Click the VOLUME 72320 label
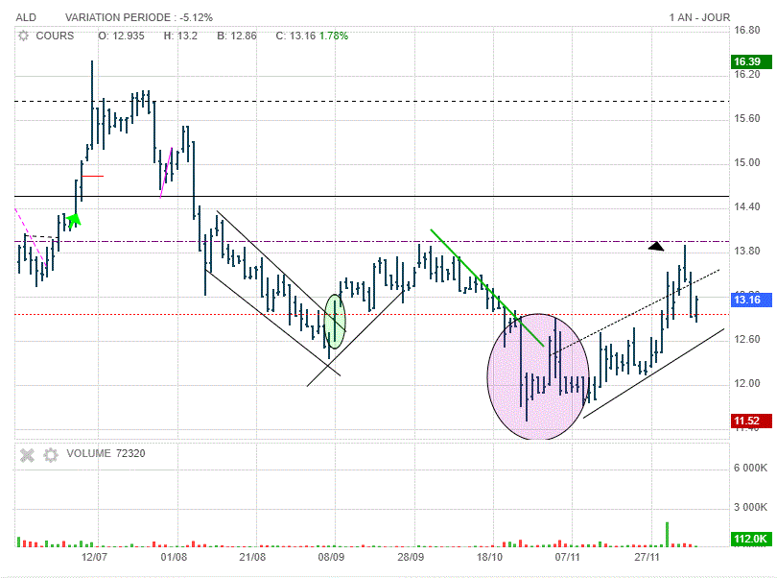777x578 pixels. [x=106, y=453]
